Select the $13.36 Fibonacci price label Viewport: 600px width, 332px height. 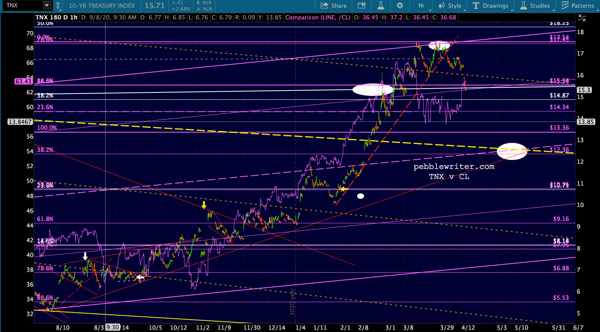tap(559, 128)
